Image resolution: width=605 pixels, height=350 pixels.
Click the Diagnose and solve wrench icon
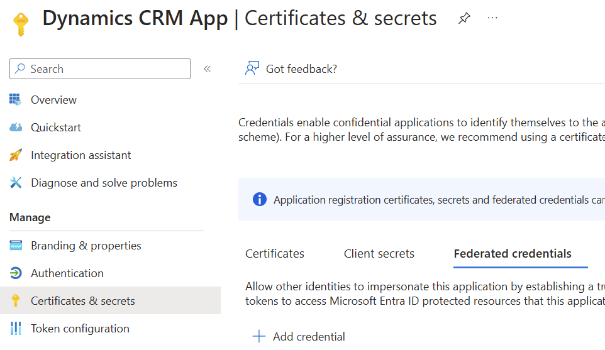16,183
